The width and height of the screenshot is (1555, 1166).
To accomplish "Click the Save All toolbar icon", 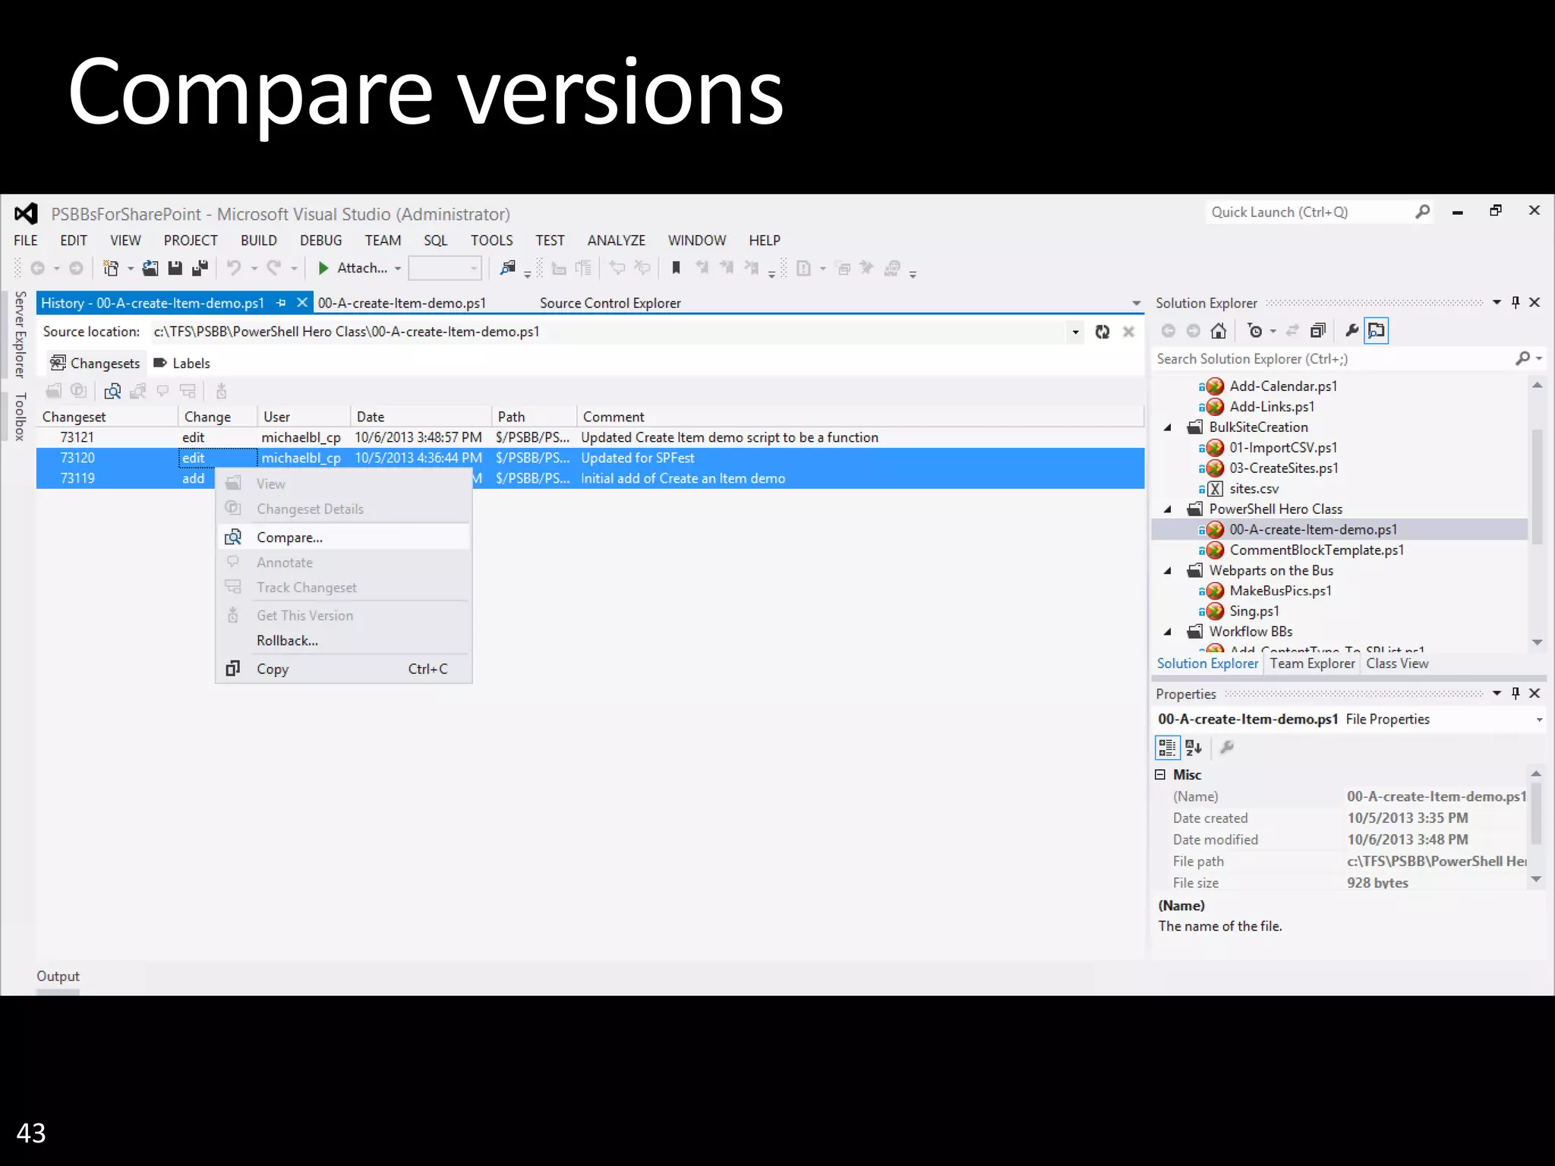I will (200, 268).
